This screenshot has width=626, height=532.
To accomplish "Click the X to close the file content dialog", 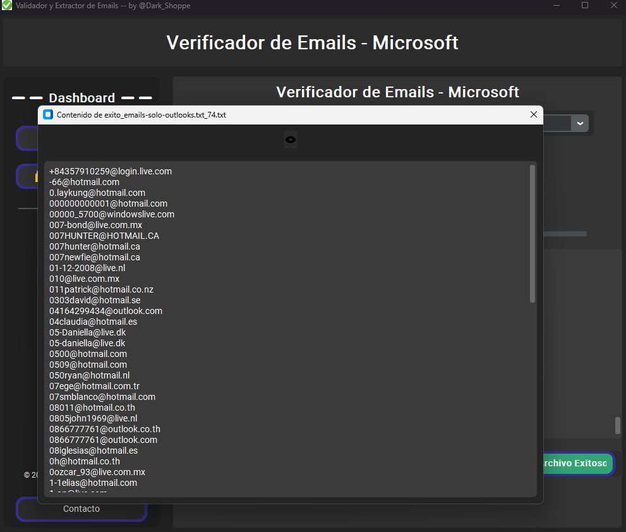I will [x=534, y=114].
